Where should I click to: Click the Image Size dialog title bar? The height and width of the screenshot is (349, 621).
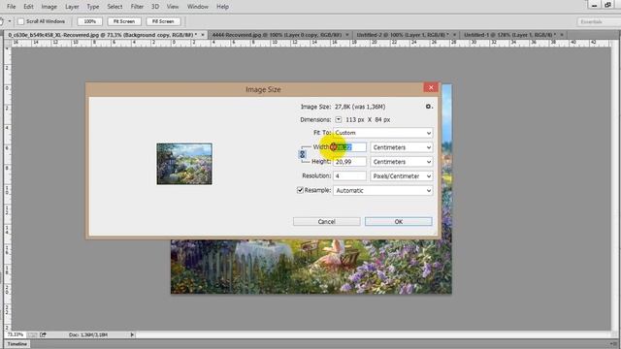pyautogui.click(x=263, y=89)
